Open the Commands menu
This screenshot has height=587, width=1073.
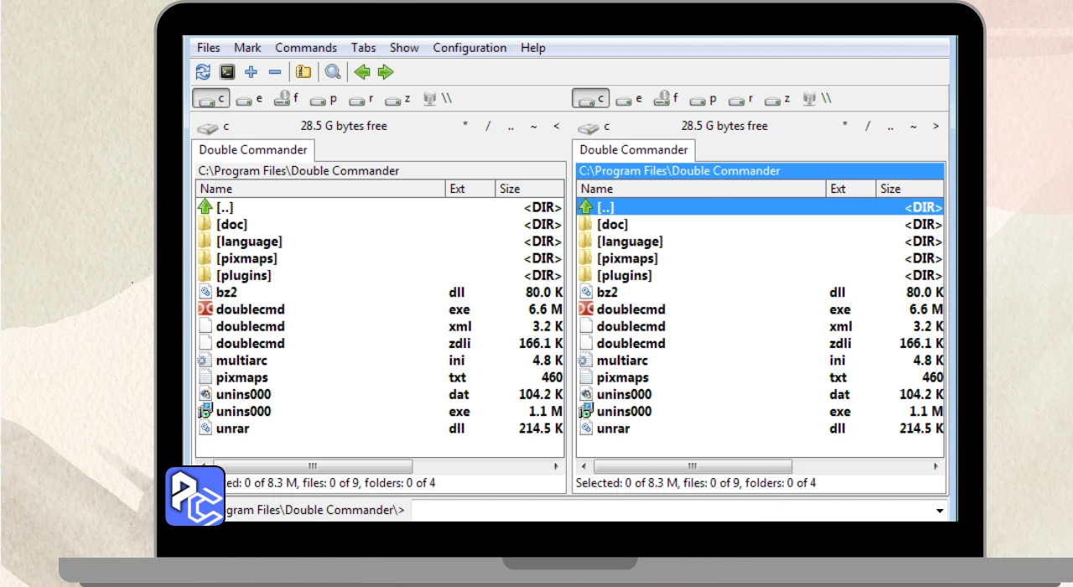tap(306, 48)
